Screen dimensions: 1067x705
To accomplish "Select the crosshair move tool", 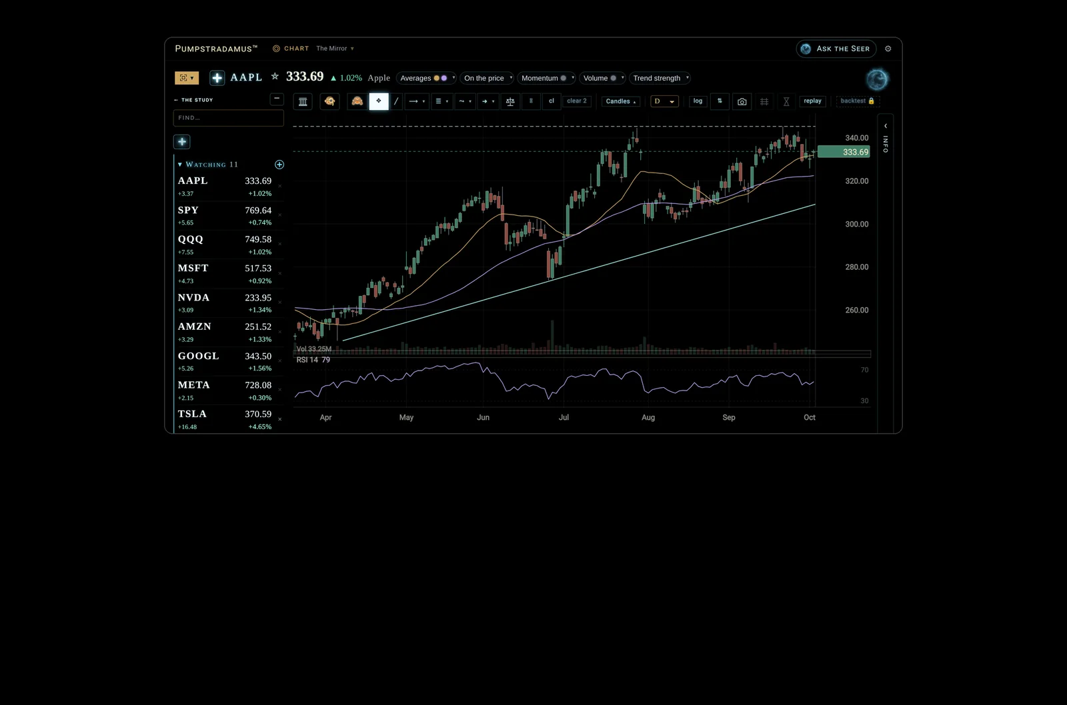I will point(379,101).
